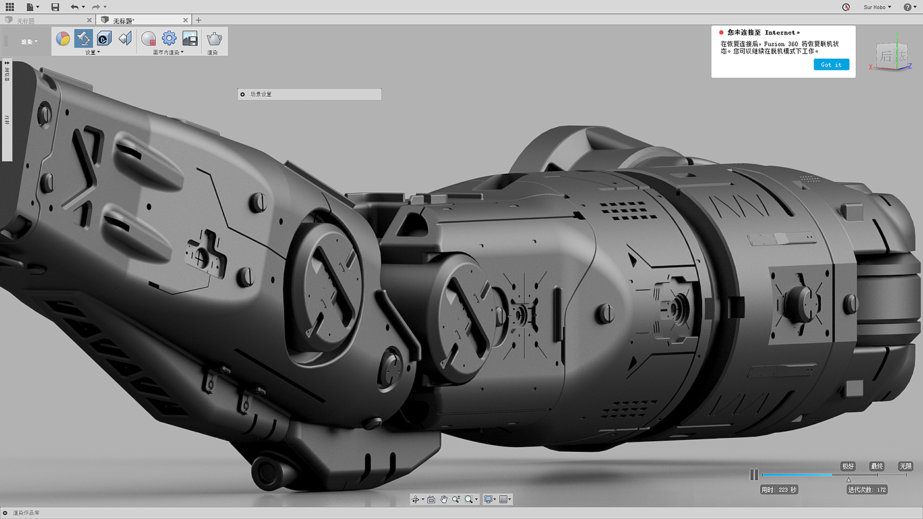Set render quality to 最终
The width and height of the screenshot is (923, 519).
tap(877, 466)
